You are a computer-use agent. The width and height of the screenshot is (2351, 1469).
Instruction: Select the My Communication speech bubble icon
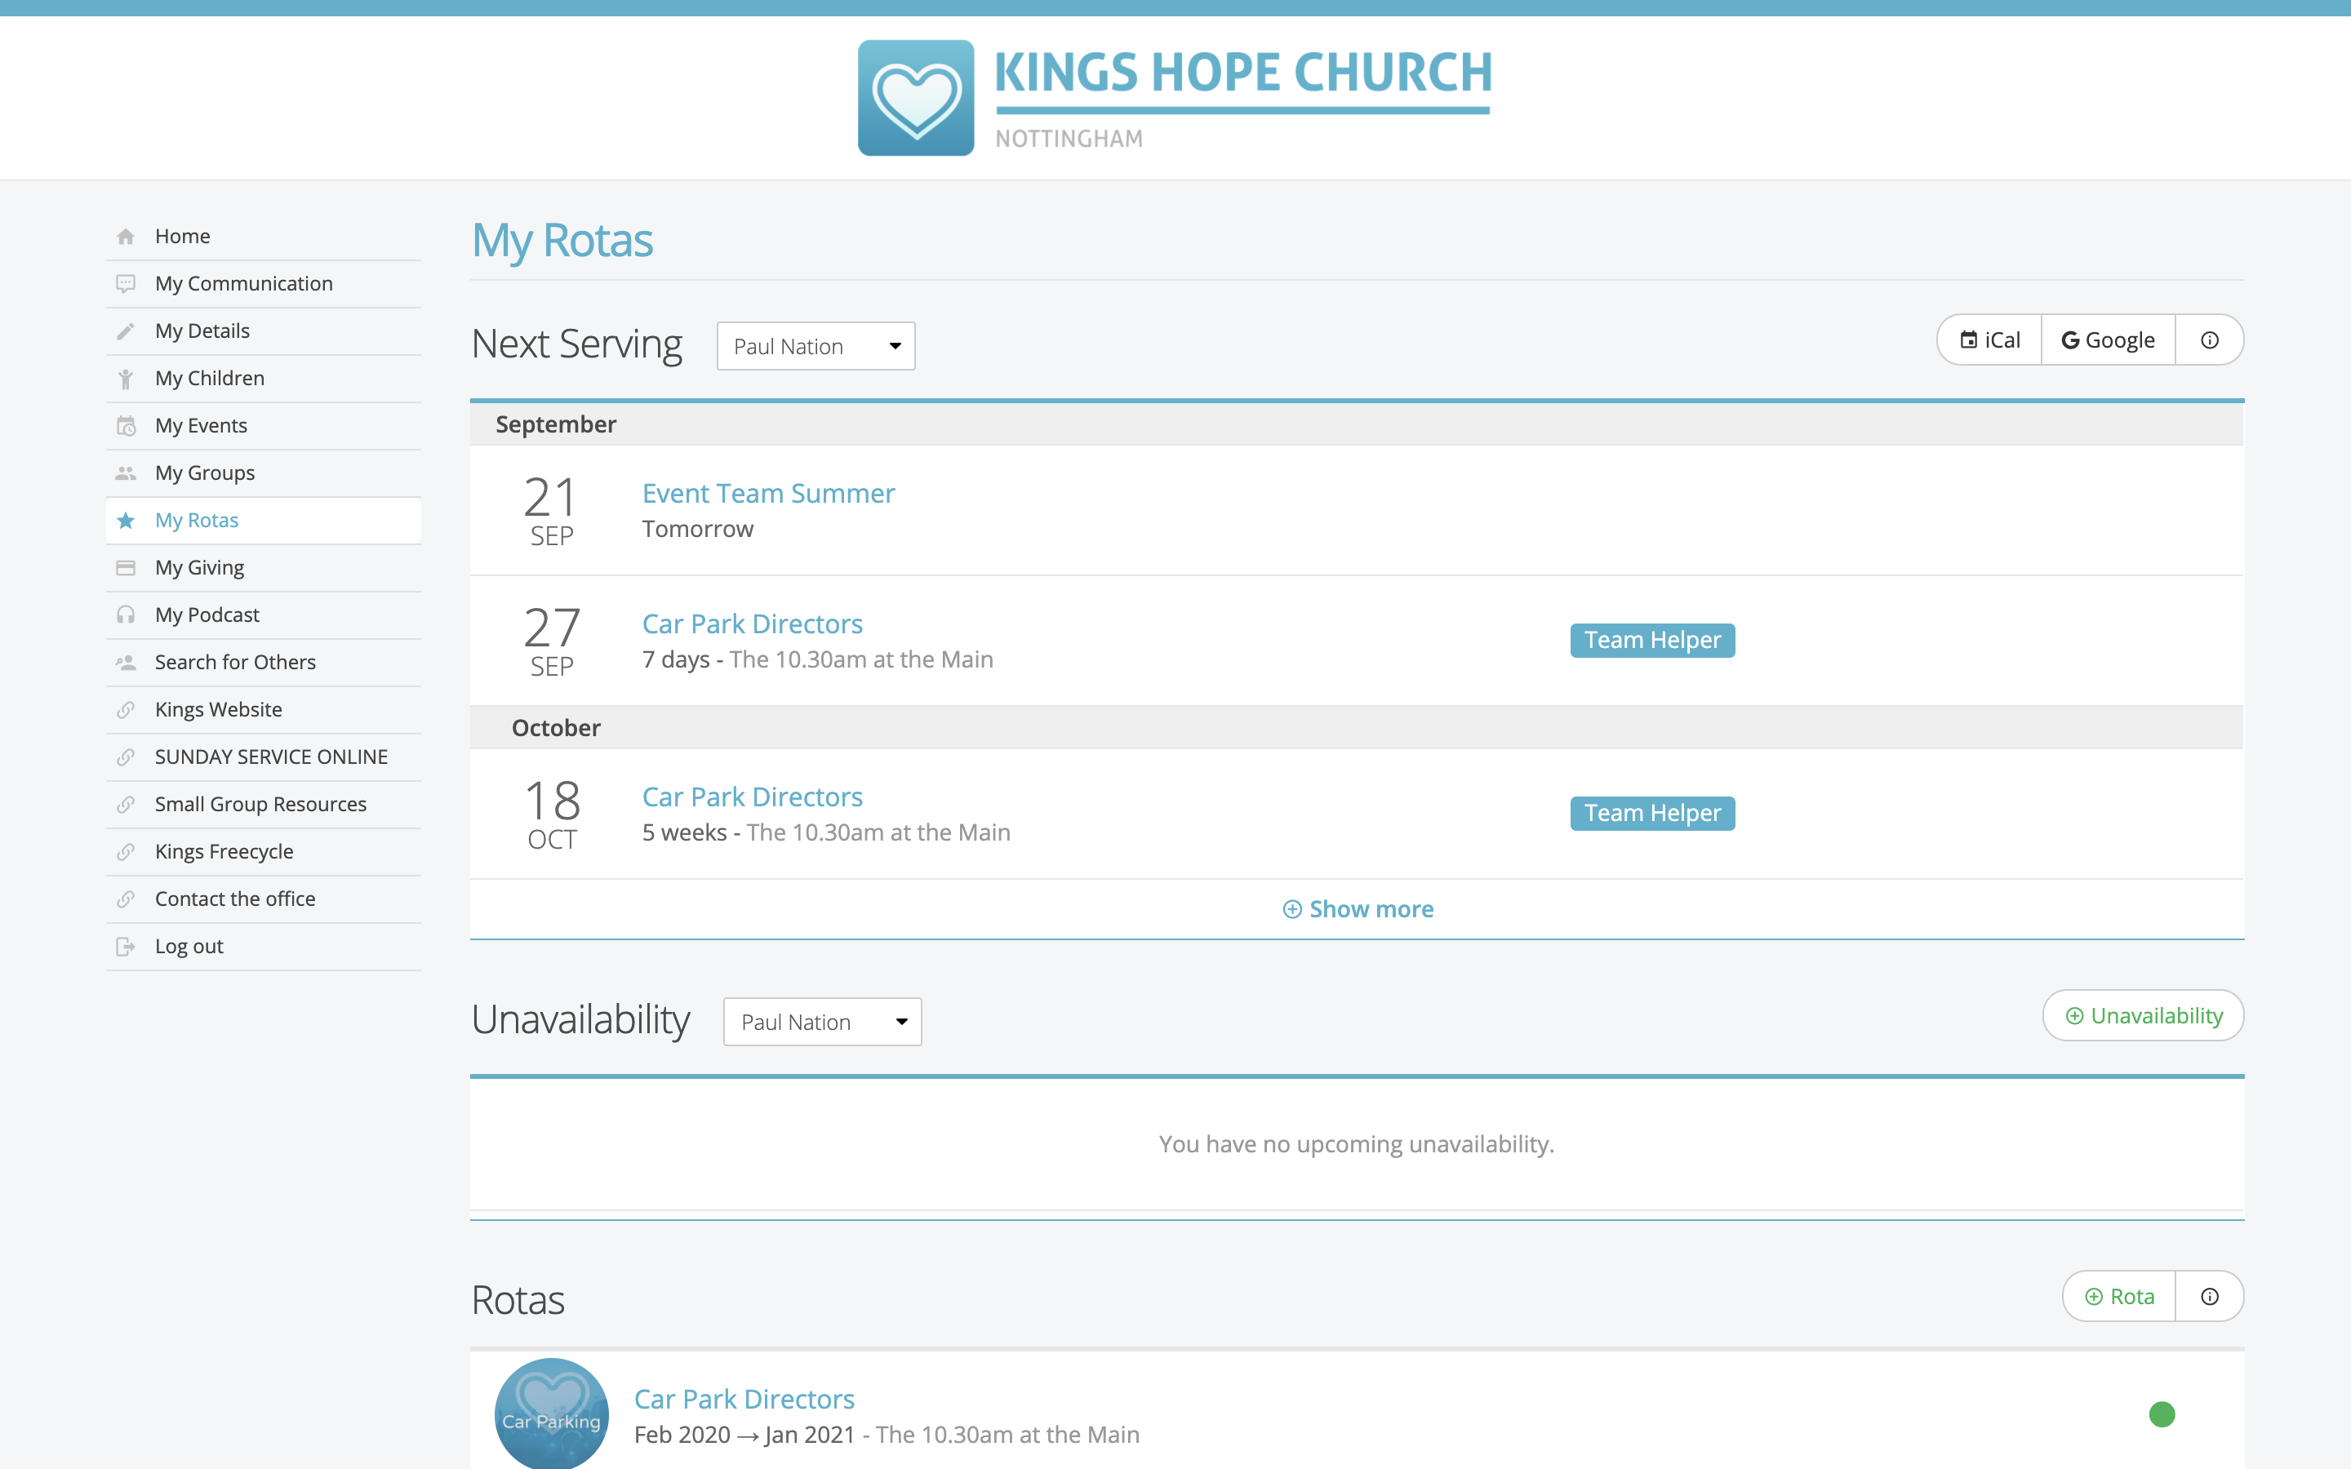click(127, 282)
